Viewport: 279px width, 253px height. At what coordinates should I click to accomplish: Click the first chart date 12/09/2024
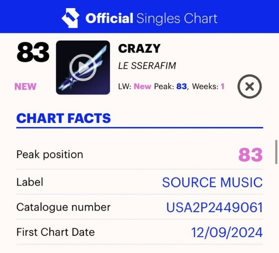pyautogui.click(x=227, y=232)
